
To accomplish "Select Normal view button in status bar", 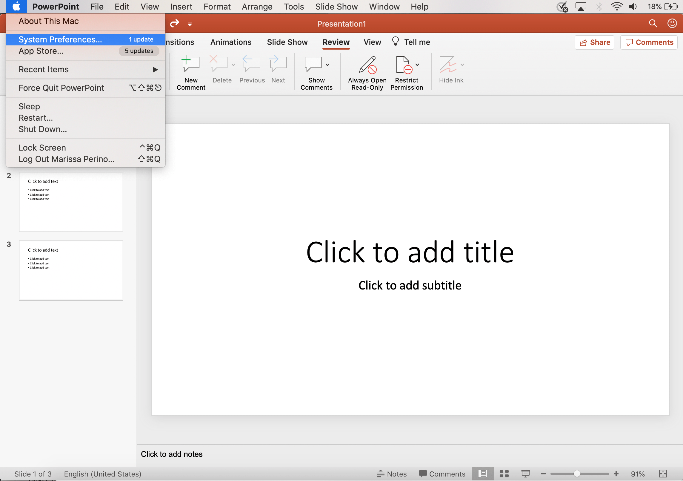I will tap(482, 474).
